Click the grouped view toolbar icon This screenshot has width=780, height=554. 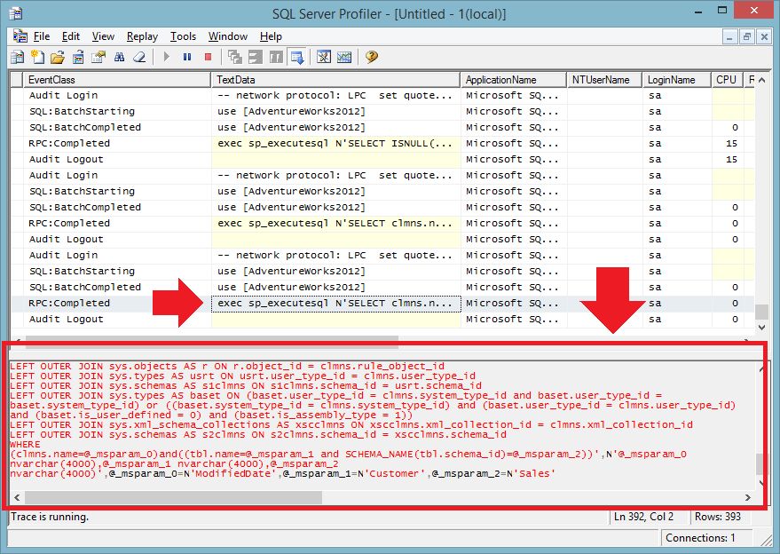click(x=256, y=57)
